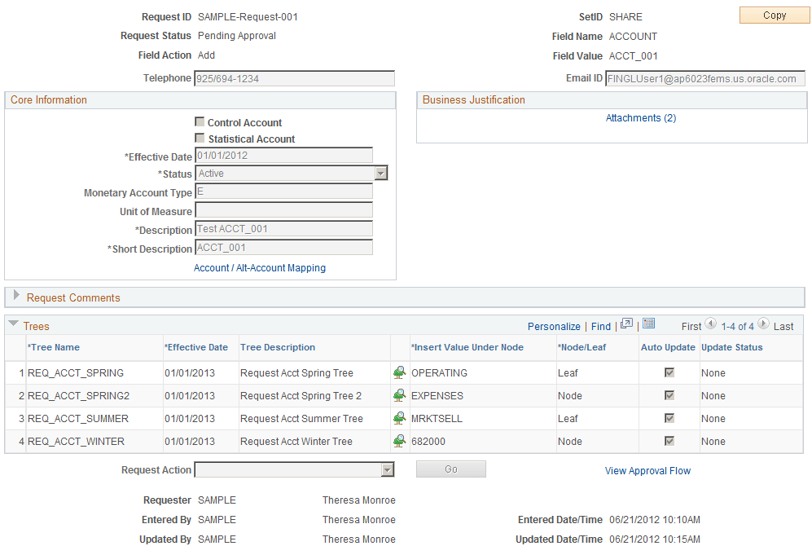Click the View Approval Flow link
Screen dimensions: 812x546
coord(647,470)
